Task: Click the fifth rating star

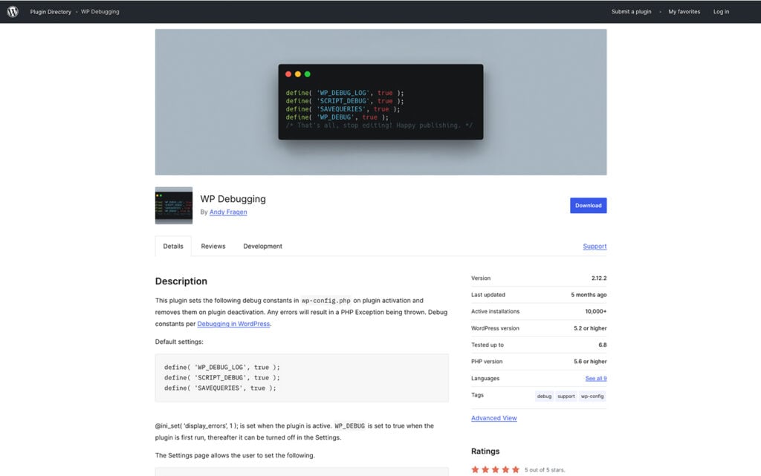Action: (516, 469)
